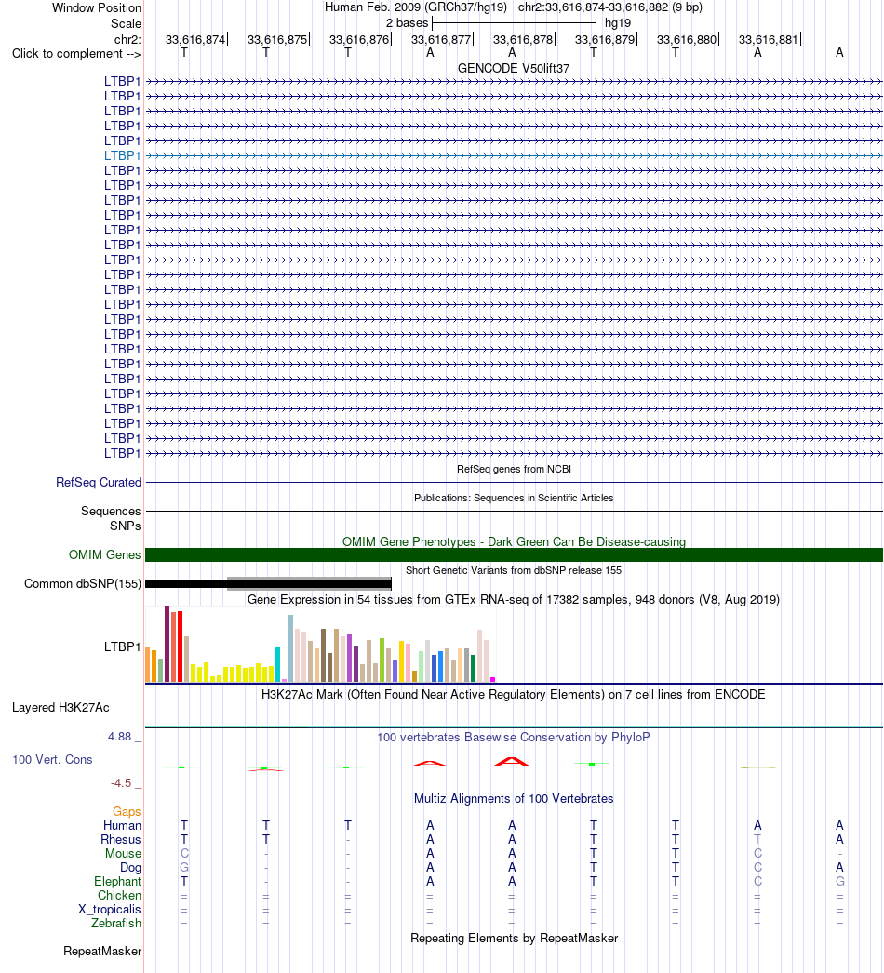Screen dimensions: 884x973
Task: Open 'Publications: Sequences in Scientific Articles' title
Action: [x=514, y=498]
